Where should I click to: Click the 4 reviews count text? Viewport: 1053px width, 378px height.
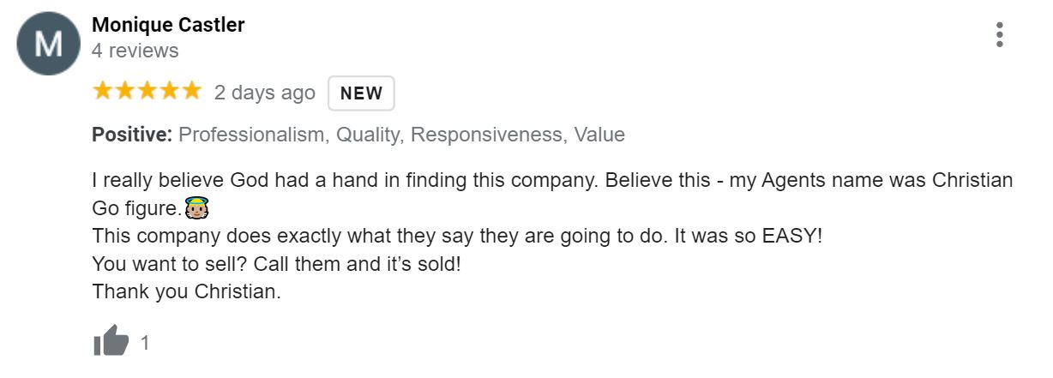[135, 51]
